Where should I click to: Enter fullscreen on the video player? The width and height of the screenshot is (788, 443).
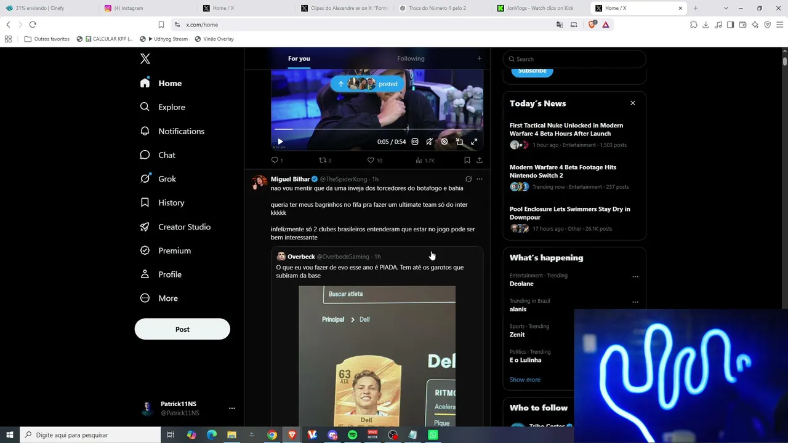pyautogui.click(x=474, y=142)
